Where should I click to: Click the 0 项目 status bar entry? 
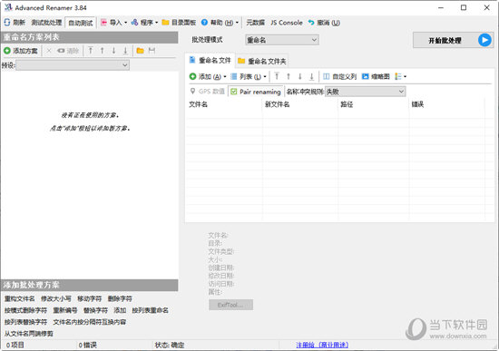pyautogui.click(x=15, y=345)
